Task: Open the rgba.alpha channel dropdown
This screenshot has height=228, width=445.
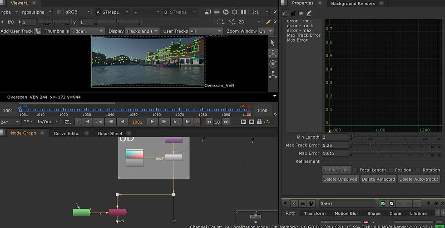Action: pos(37,12)
